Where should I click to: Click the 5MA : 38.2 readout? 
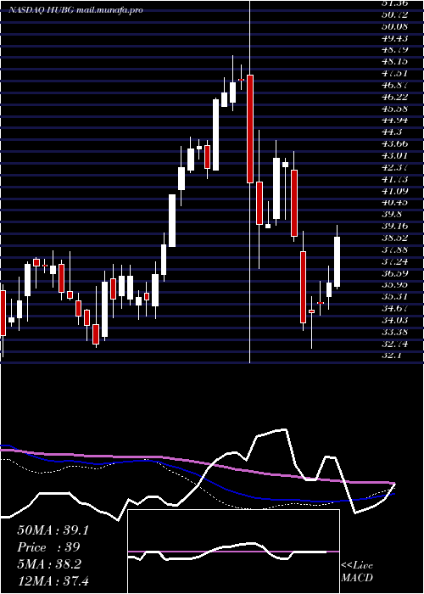tap(49, 564)
